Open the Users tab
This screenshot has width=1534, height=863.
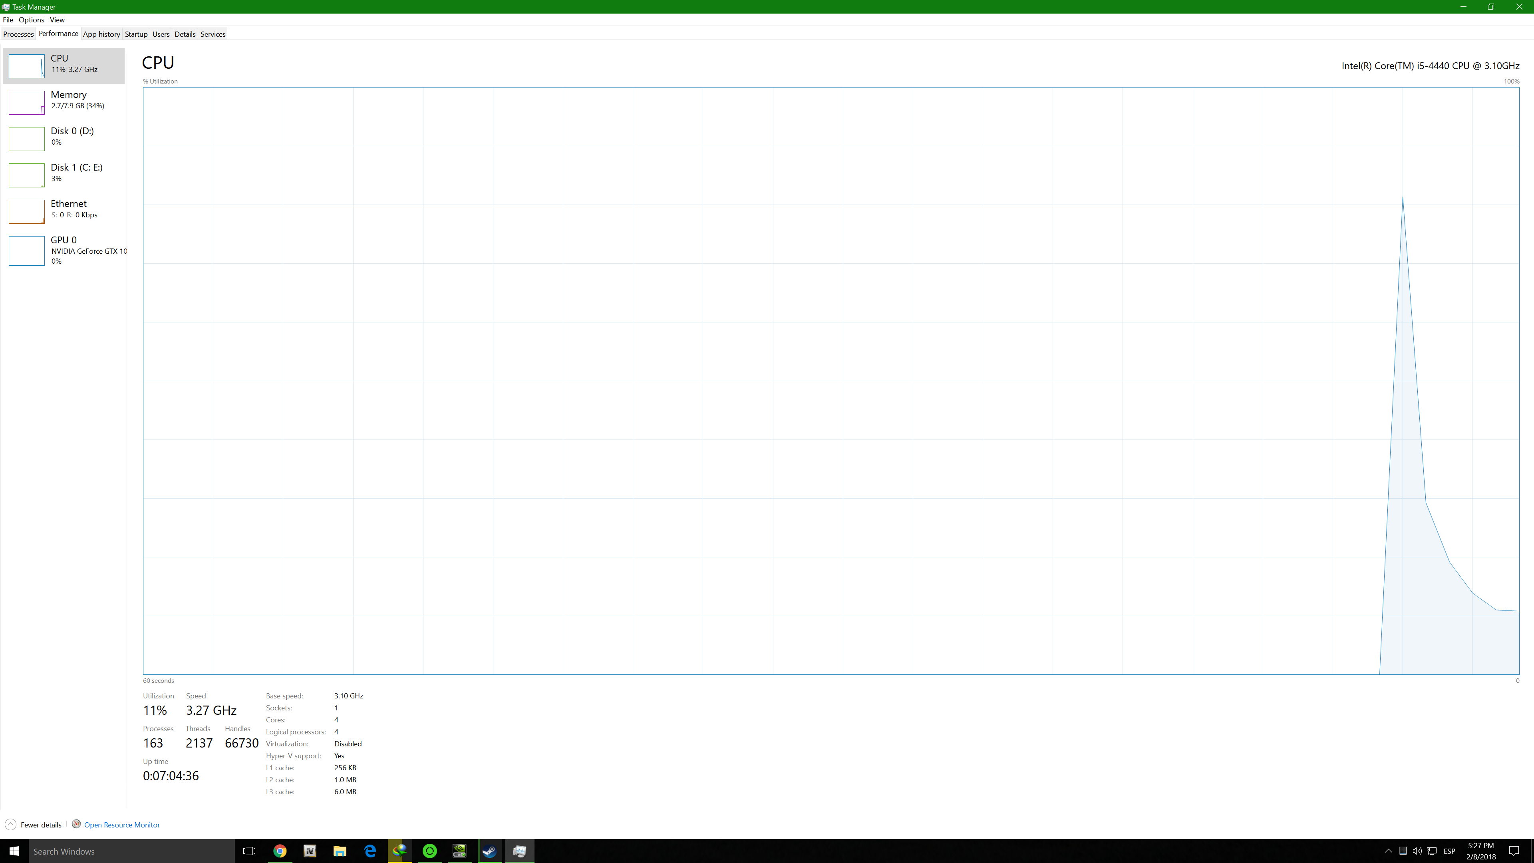pyautogui.click(x=161, y=34)
